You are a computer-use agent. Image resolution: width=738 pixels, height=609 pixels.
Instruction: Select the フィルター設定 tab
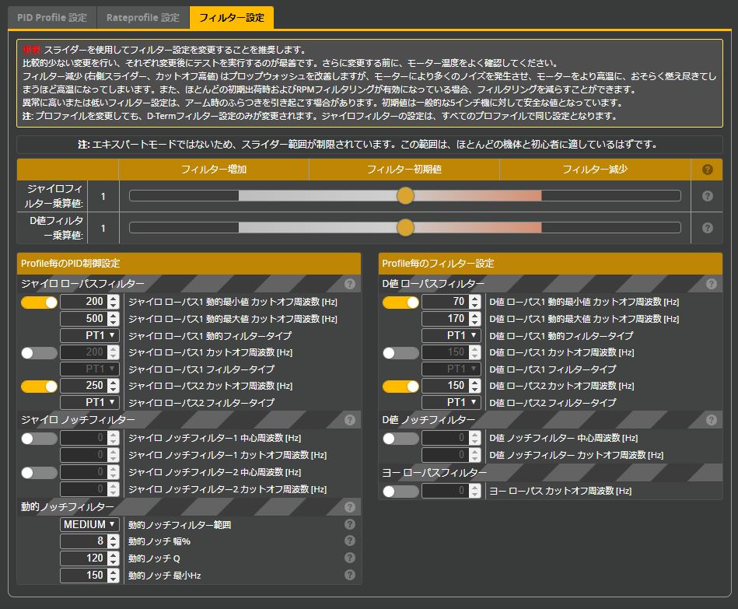coord(232,18)
